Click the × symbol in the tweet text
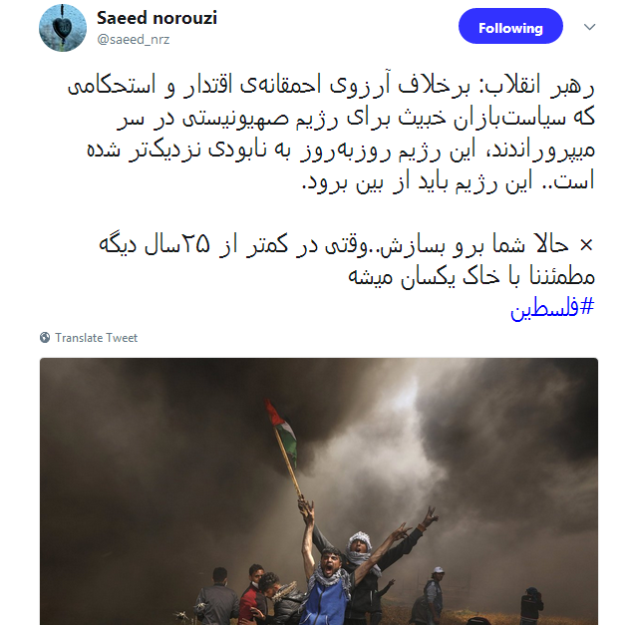Viewport: 627px width, 625px height. pyautogui.click(x=586, y=245)
